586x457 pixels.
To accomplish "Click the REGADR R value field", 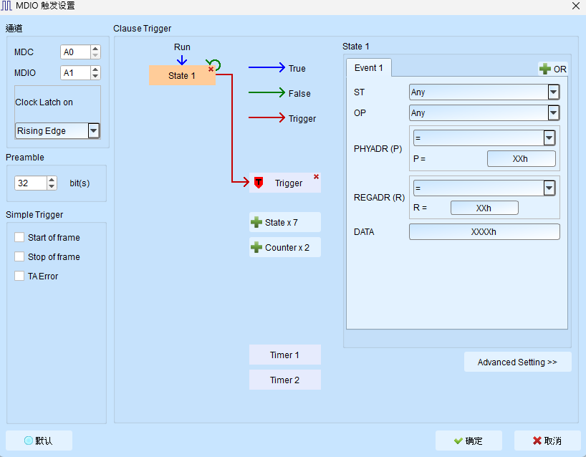I will tap(484, 208).
